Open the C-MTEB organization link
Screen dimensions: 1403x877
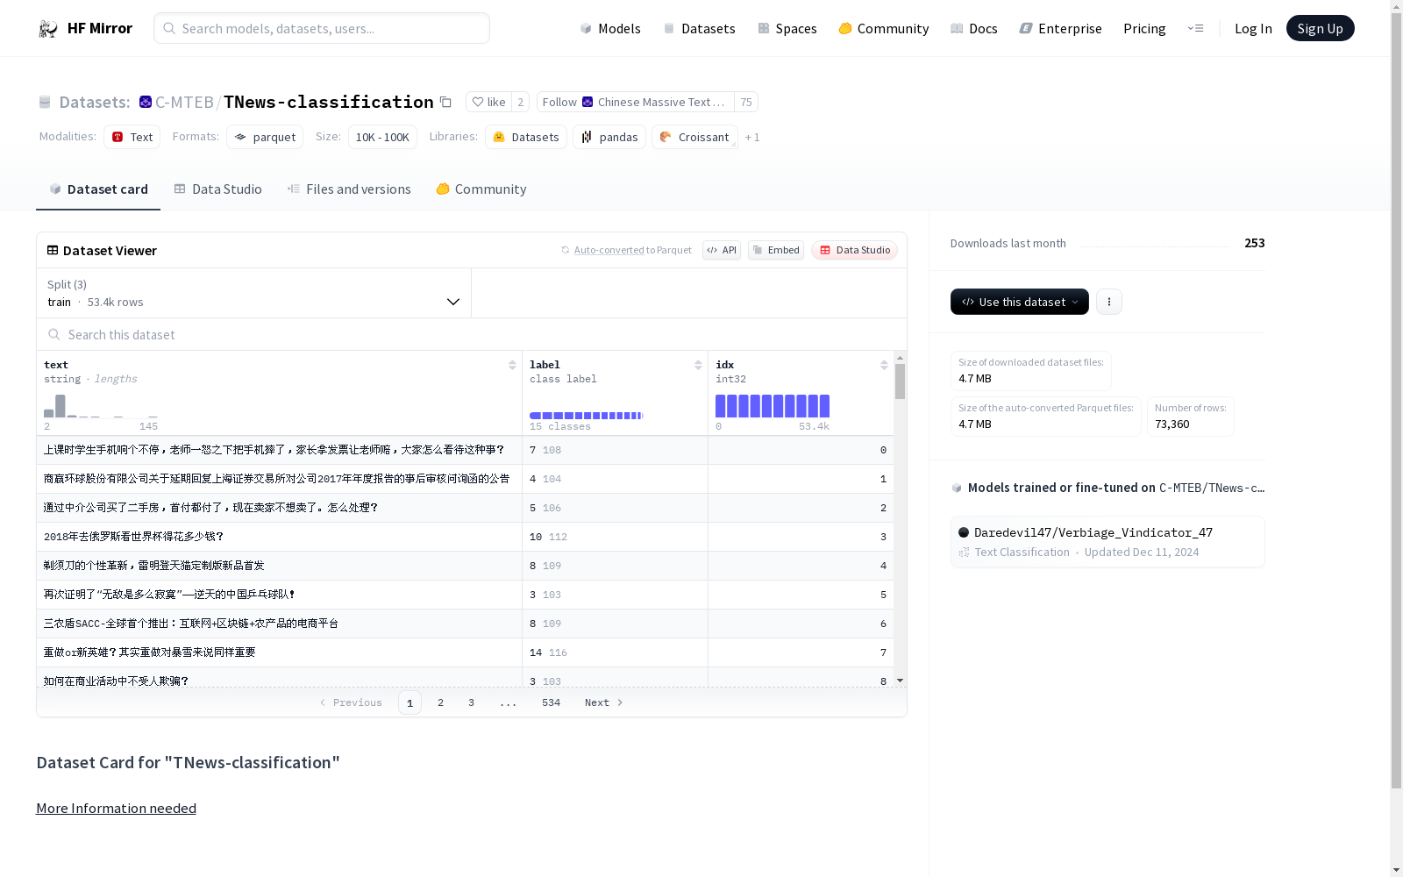pyautogui.click(x=184, y=102)
